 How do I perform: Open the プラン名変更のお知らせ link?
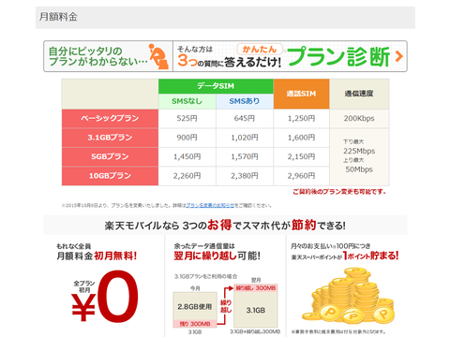(210, 205)
